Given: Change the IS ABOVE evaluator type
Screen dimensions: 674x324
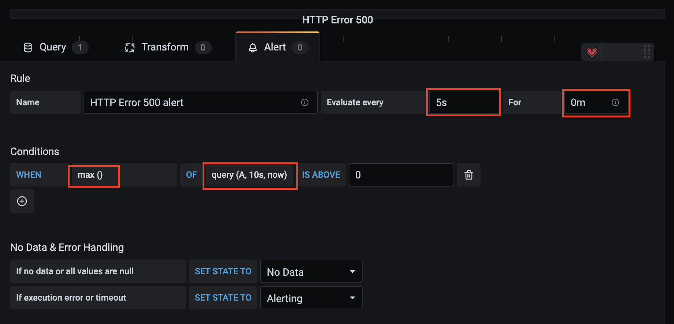Looking at the screenshot, I should pyautogui.click(x=321, y=175).
